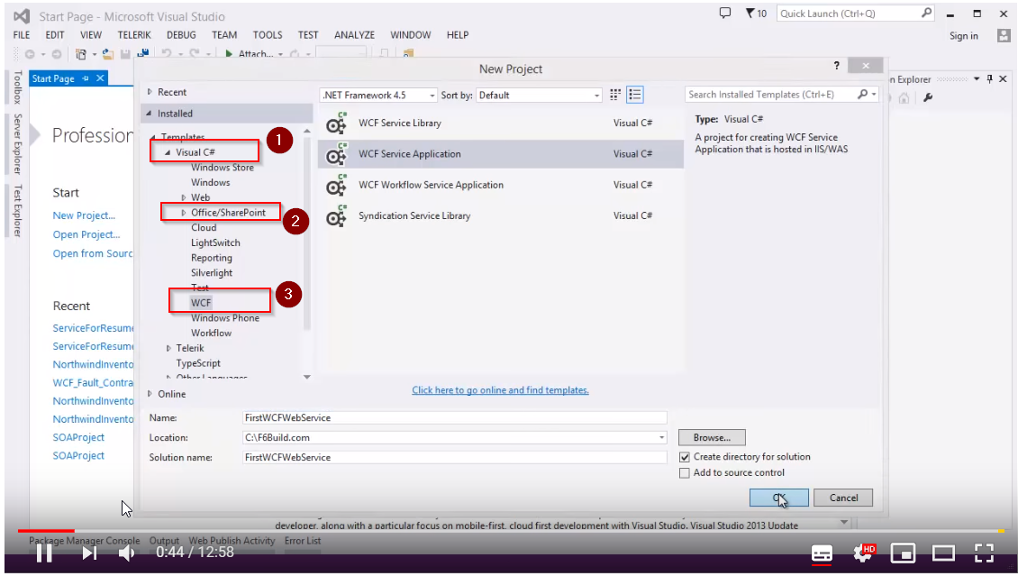Enter fullscreen video mode
This screenshot has height=576, width=1018.
[985, 553]
